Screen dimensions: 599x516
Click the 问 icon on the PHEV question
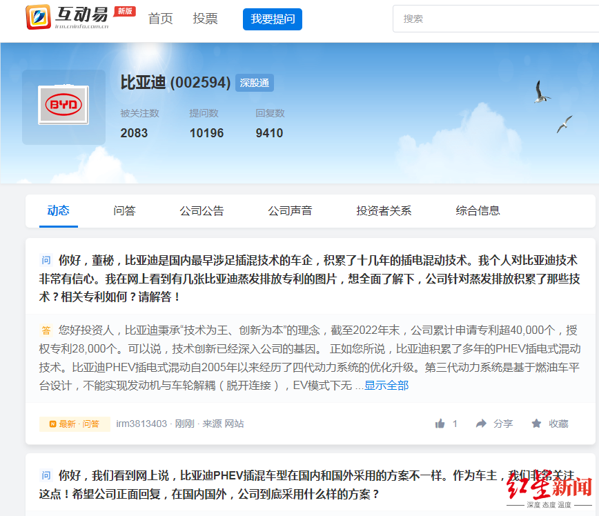[x=46, y=475]
